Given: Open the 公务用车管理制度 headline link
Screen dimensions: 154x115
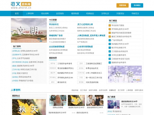Looking at the screenshot, I should pos(85,47).
